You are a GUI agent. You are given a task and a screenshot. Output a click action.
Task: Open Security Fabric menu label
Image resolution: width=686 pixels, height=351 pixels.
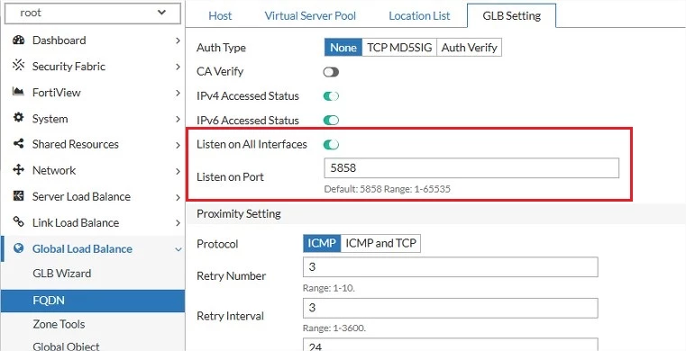(69, 67)
